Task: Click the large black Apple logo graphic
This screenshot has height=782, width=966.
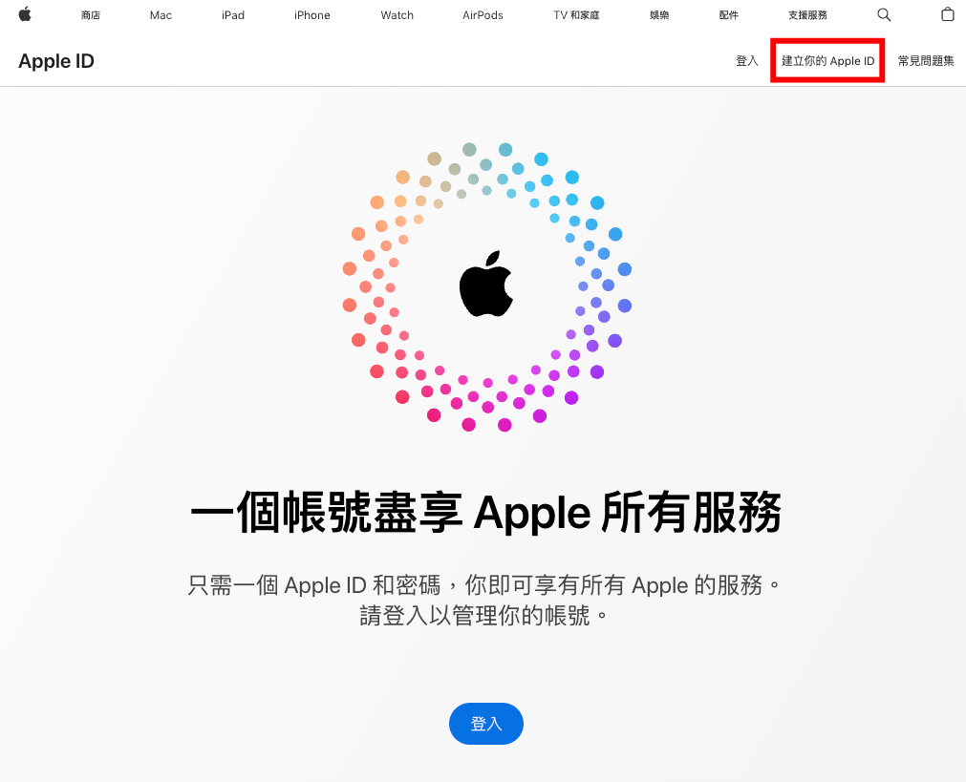Action: coord(486,284)
